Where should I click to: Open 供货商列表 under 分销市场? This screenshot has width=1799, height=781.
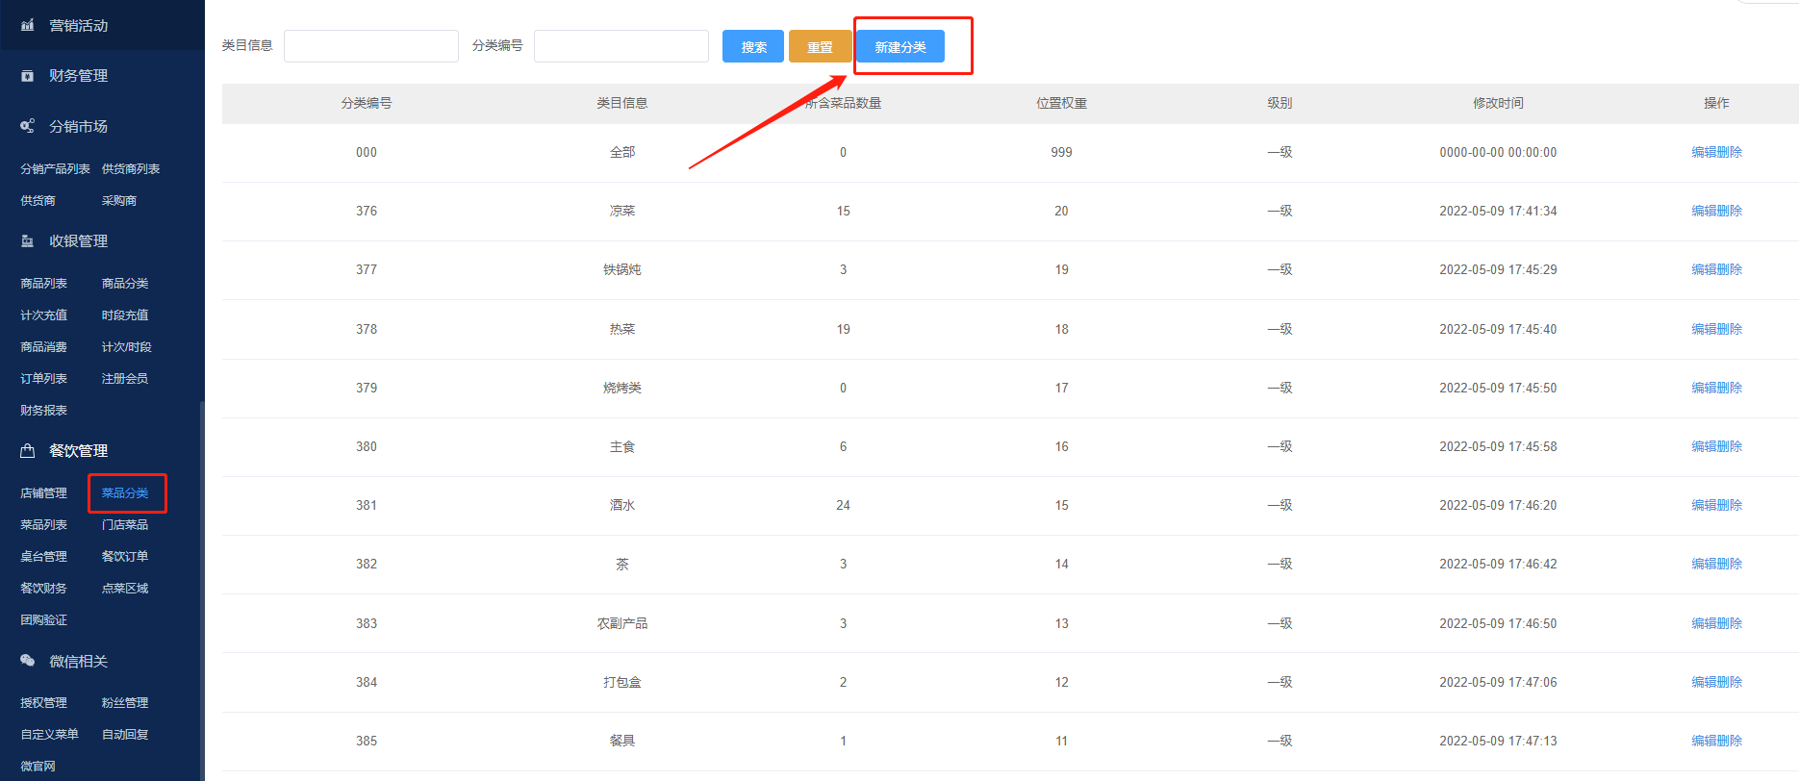[131, 169]
